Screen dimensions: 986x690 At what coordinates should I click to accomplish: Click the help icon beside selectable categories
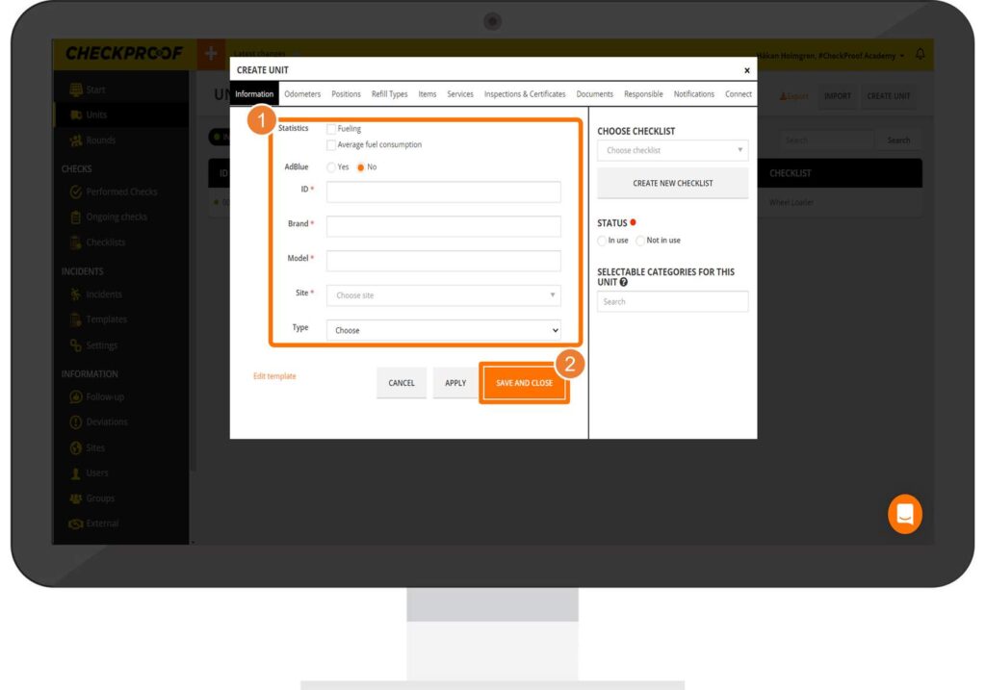coord(624,283)
